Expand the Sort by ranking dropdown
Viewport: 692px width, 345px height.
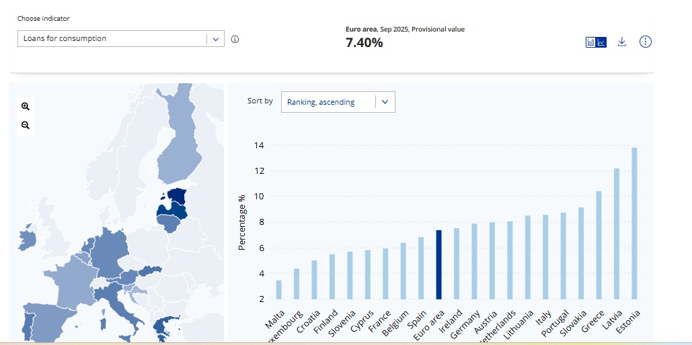pos(338,102)
